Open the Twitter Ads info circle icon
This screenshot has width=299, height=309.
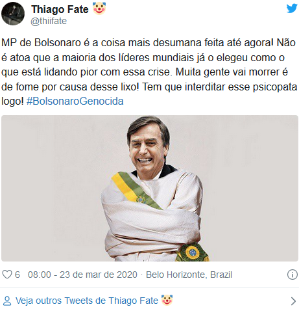pos(293,275)
